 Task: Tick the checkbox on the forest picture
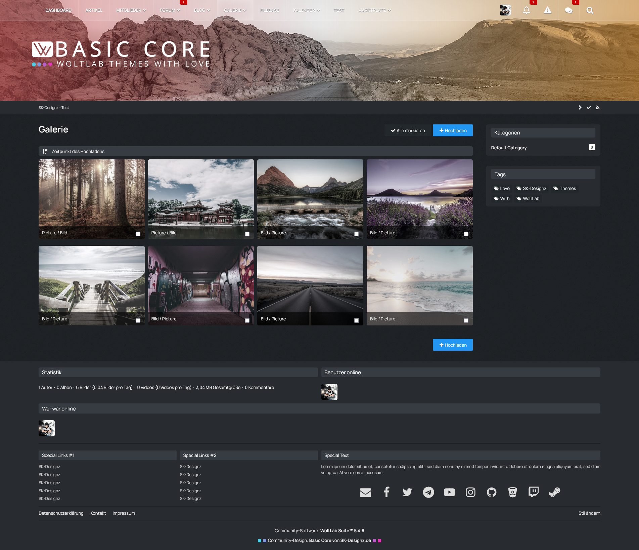pyautogui.click(x=138, y=234)
